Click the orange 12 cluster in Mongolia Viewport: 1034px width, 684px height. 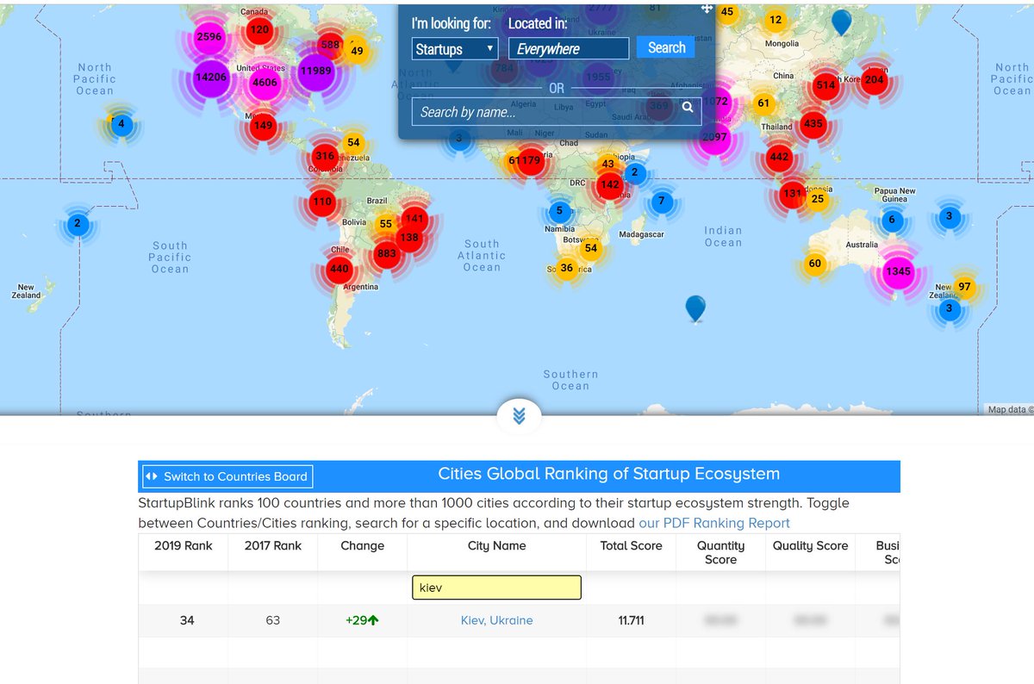click(775, 20)
